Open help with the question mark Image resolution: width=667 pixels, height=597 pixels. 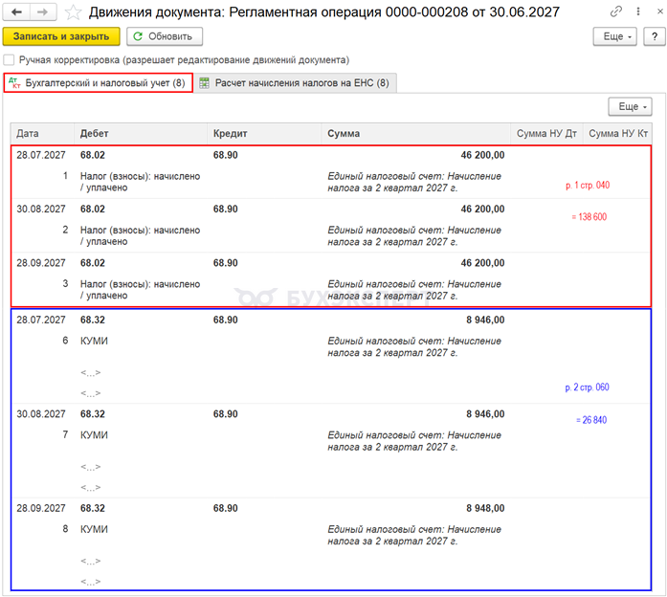[655, 36]
